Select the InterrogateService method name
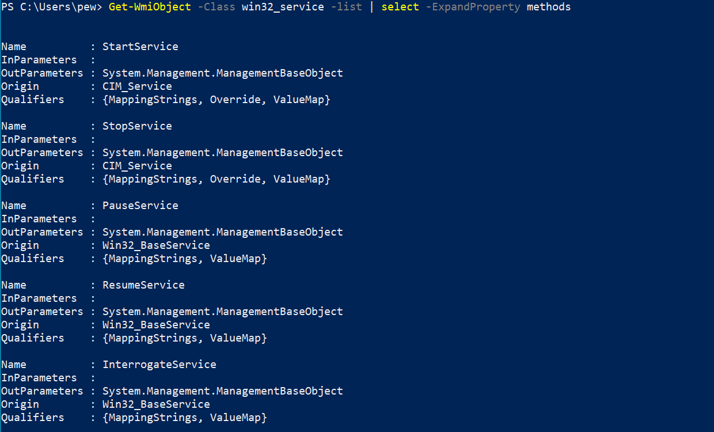This screenshot has height=432, width=714. coord(159,365)
